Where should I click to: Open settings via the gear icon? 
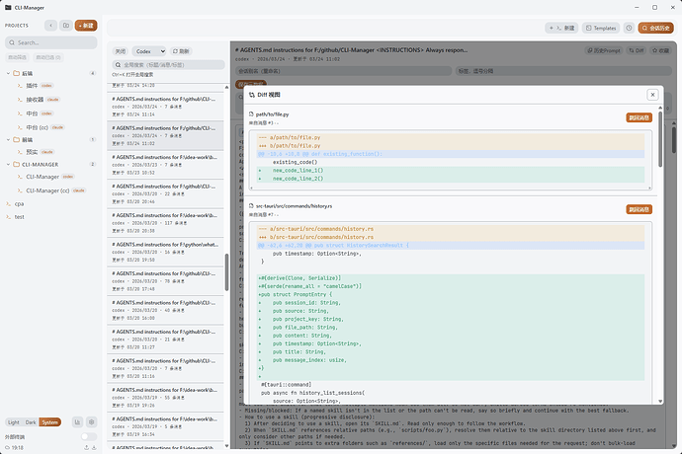(x=91, y=421)
